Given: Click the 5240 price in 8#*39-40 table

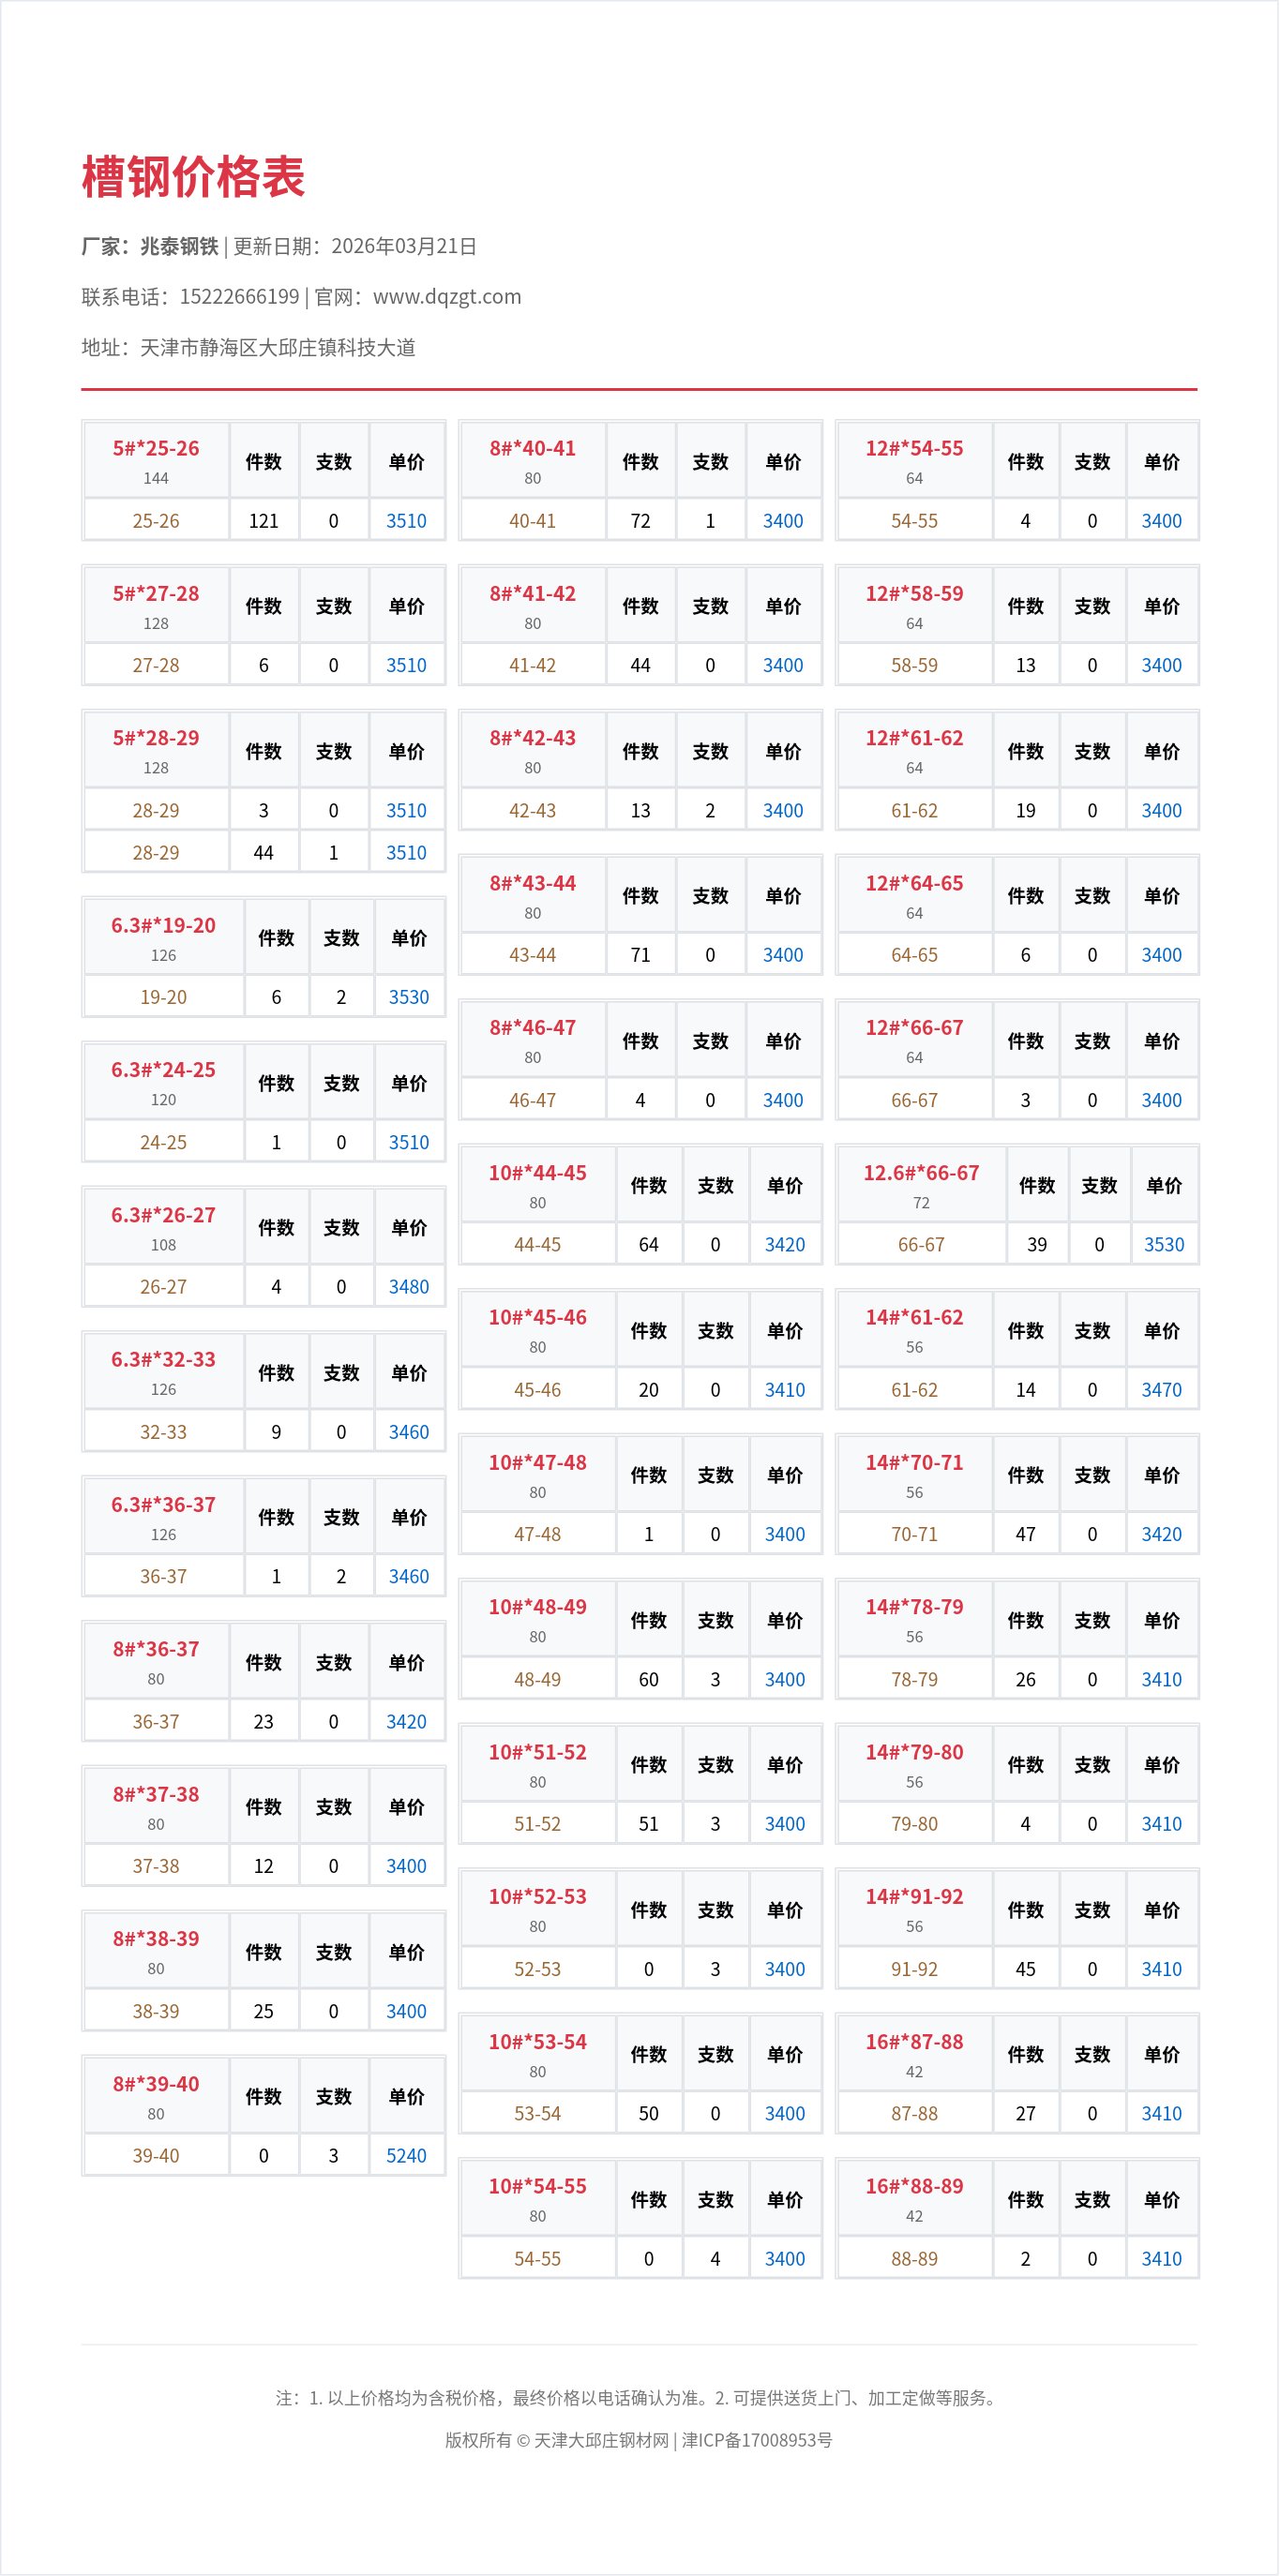Looking at the screenshot, I should 406,2155.
